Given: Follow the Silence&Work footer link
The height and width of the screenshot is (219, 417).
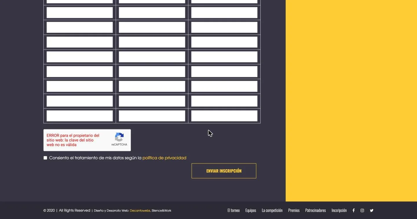Looking at the screenshot, I should pyautogui.click(x=162, y=211).
